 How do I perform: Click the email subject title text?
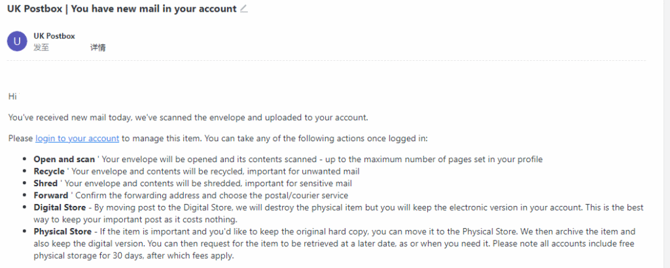[x=121, y=8]
